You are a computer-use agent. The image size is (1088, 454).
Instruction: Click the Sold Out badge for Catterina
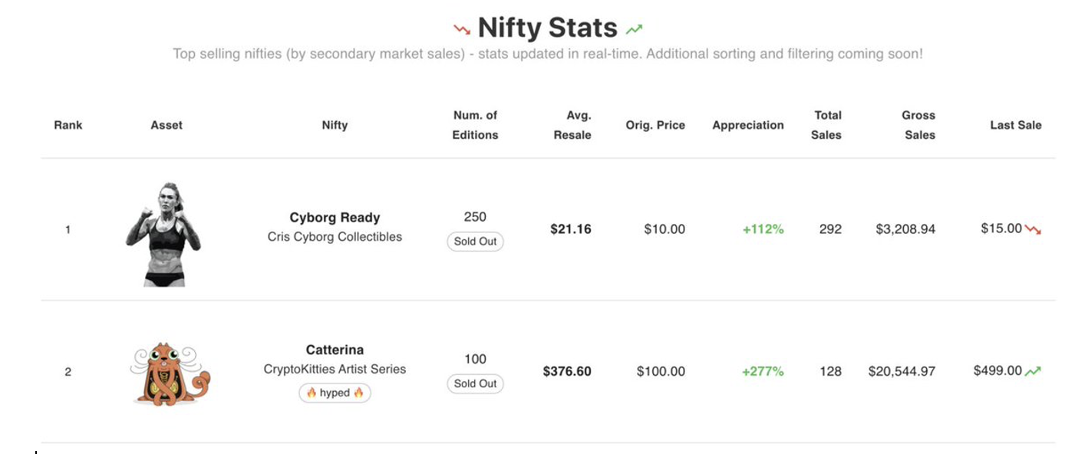click(x=475, y=383)
